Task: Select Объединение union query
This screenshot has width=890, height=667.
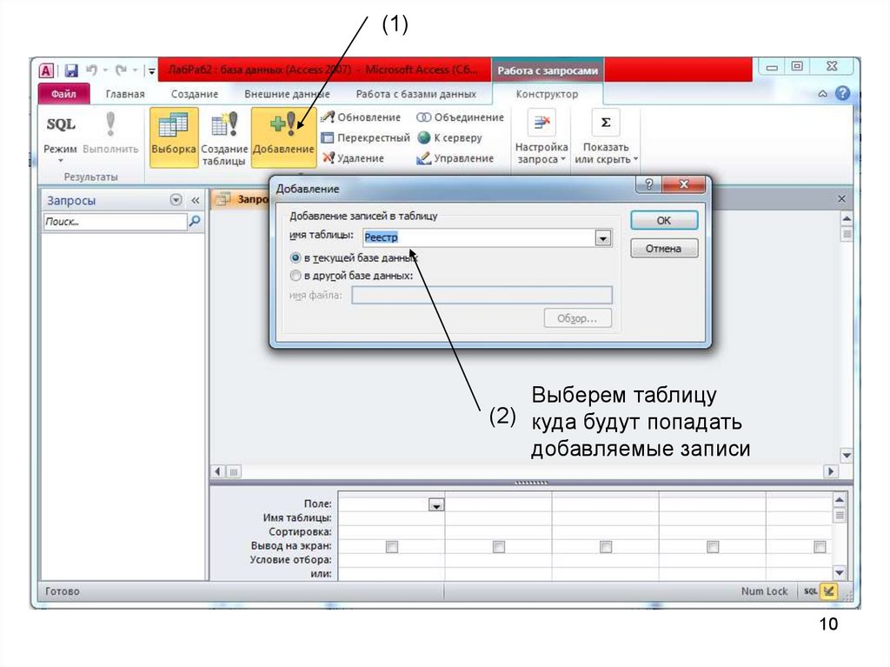Action: (x=461, y=117)
